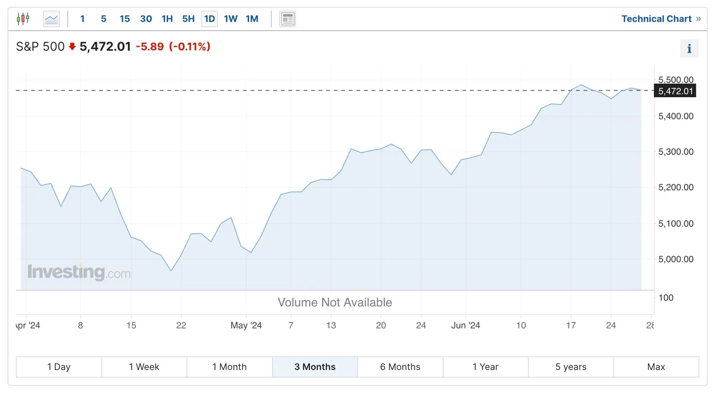719x401 pixels.
Task: Click the info icon beside the chart
Action: pos(689,48)
